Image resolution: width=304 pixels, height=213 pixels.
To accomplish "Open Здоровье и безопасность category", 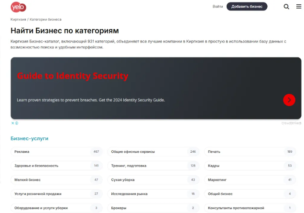I will [x=36, y=166].
